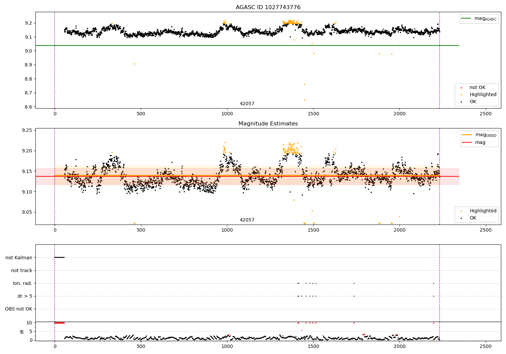Click the '8.8' y-axis tick of top plot
Viewport: 506px width, 354px height.
click(x=29, y=79)
